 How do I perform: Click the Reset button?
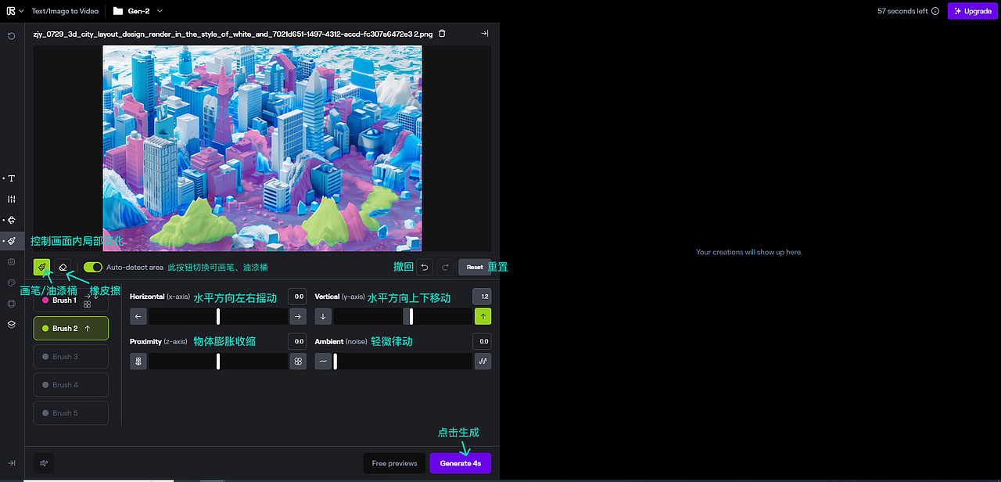pyautogui.click(x=475, y=268)
